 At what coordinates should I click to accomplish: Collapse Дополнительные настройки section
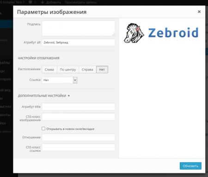tap(44, 95)
